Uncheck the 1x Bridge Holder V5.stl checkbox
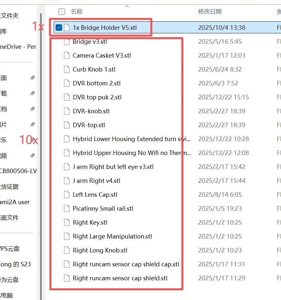 (59, 28)
